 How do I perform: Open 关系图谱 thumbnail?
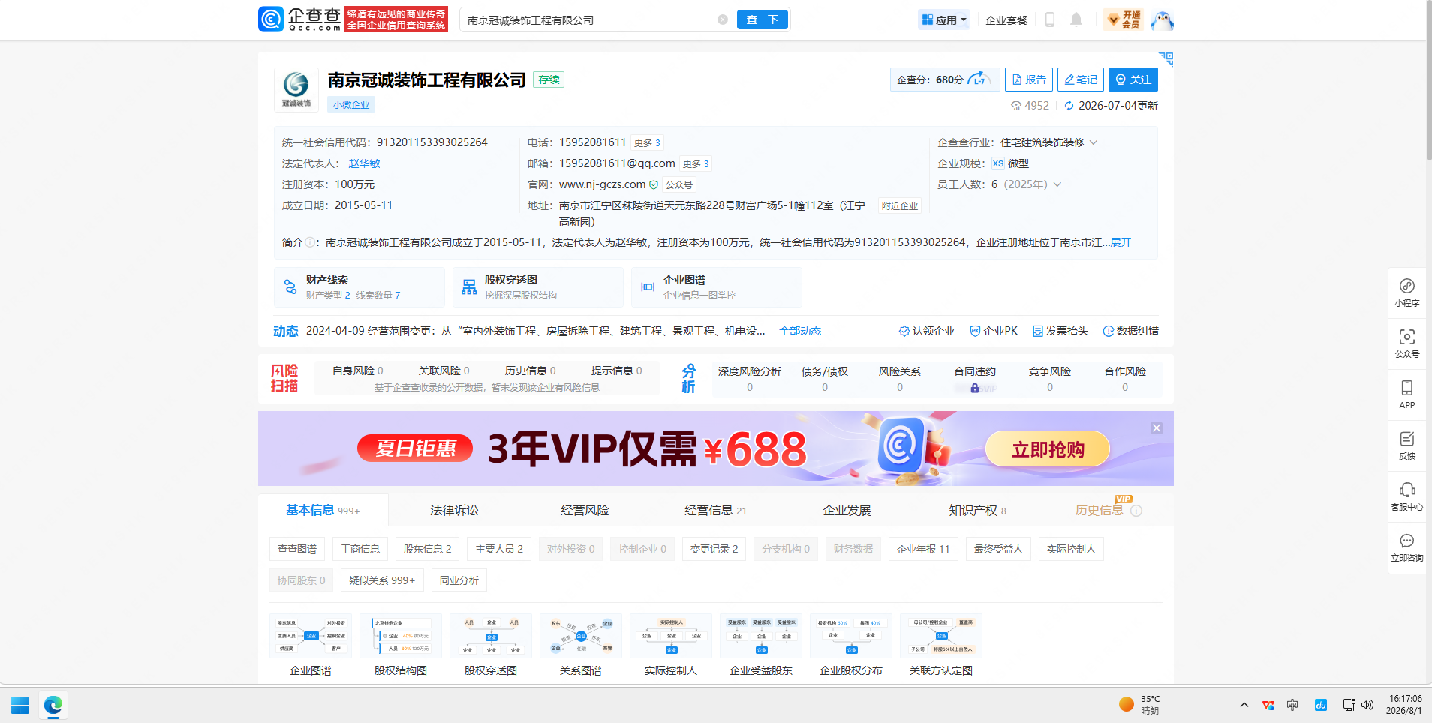pos(581,645)
